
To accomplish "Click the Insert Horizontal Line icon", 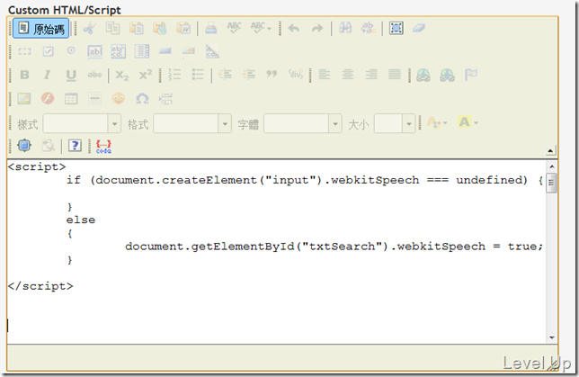I will pyautogui.click(x=94, y=99).
